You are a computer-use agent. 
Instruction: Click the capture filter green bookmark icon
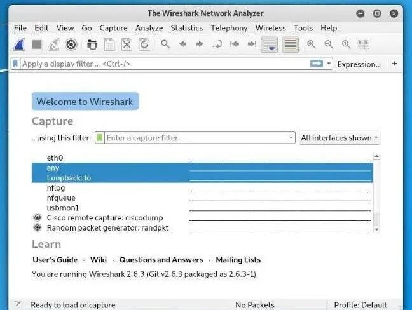[99, 138]
